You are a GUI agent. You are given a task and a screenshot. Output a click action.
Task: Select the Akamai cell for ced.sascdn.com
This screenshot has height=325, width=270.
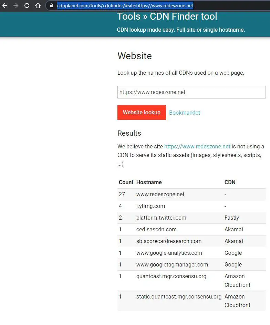[233, 229]
